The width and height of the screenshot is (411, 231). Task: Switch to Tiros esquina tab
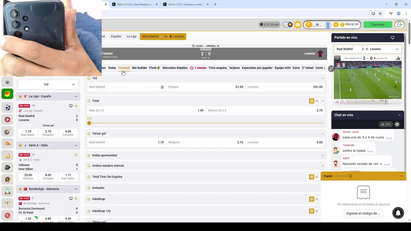coord(217,68)
